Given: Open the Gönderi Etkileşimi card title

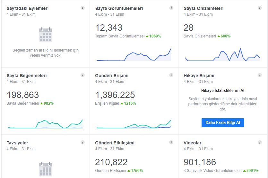Looking at the screenshot, I should (115, 143).
